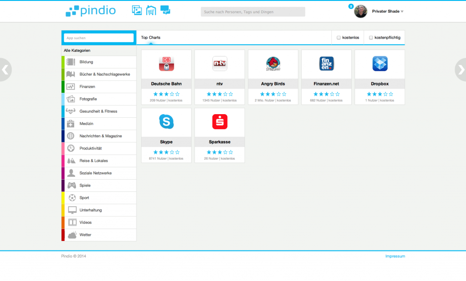The image size is (466, 281).
Task: Click the Bildung category icon
Action: pos(71,62)
